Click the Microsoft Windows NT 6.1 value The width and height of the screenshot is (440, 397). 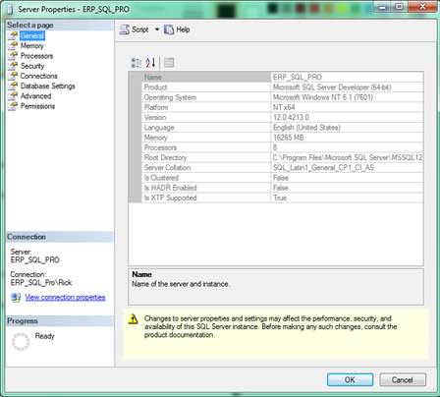347,97
